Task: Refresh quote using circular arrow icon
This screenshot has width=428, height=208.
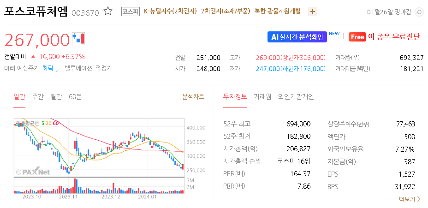Action: pyautogui.click(x=418, y=12)
